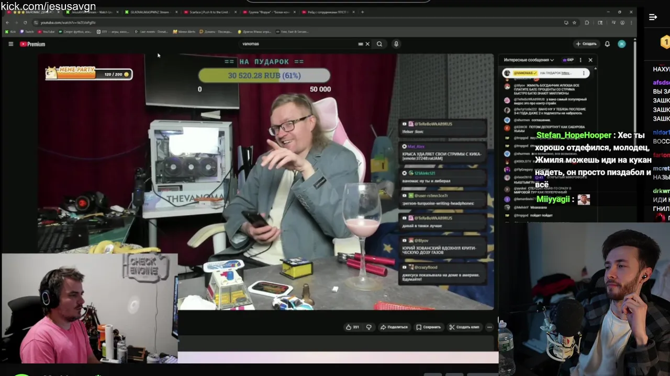This screenshot has height=376, width=670.
Task: Go forward in browser navigation
Action: 16,22
